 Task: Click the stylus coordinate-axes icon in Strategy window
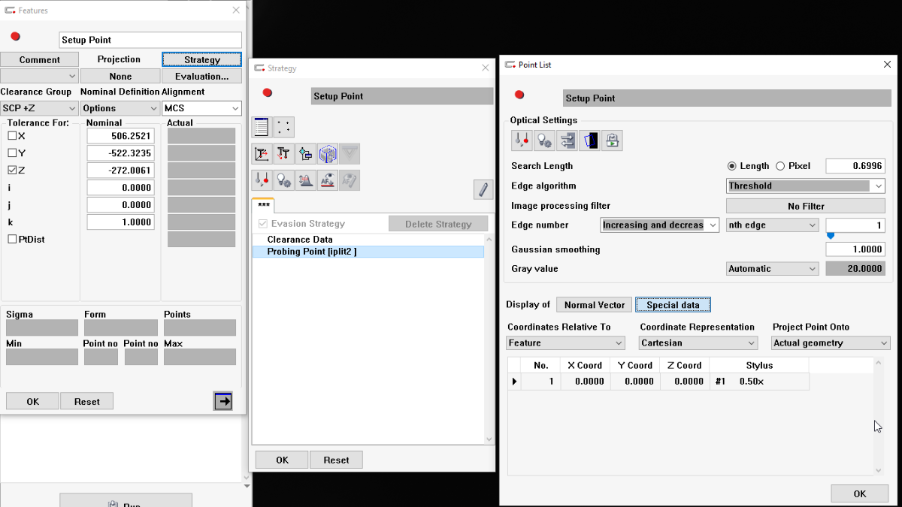pos(262,154)
